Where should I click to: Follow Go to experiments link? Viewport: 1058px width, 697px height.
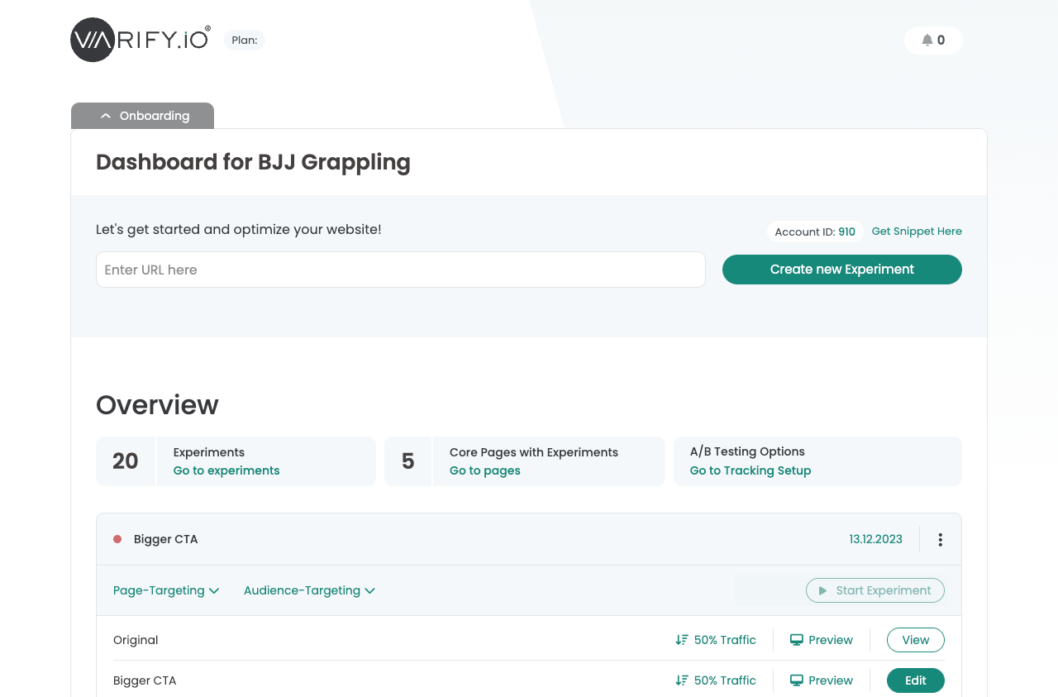226,470
